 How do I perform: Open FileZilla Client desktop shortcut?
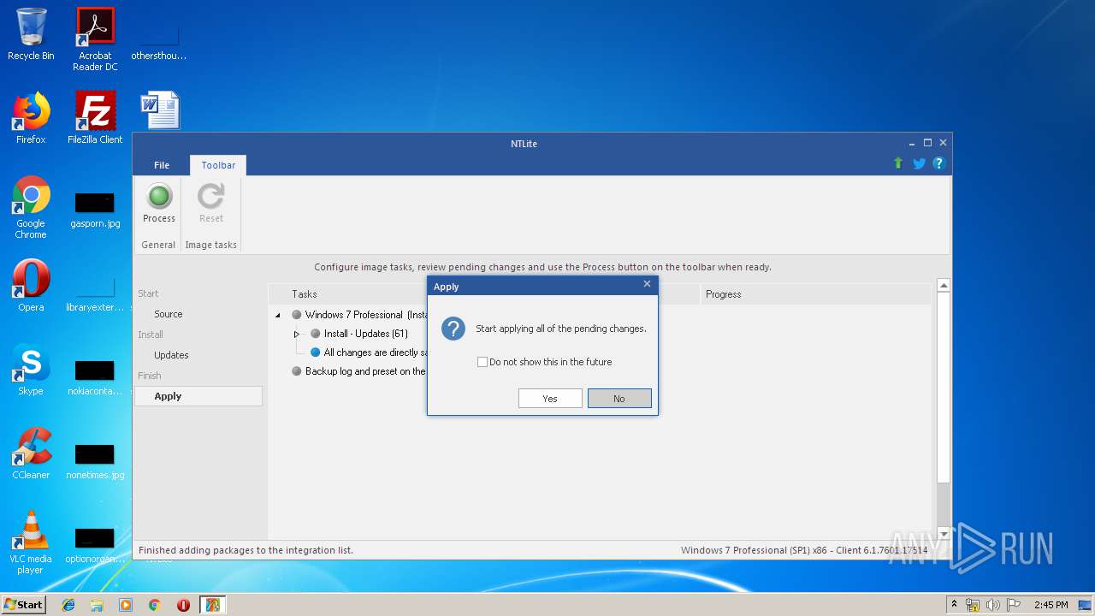tap(95, 118)
